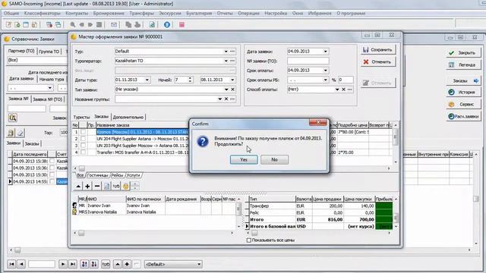Click the spreadsheet report icon in toolbar
The height and width of the screenshot is (273, 486).
point(152,25)
